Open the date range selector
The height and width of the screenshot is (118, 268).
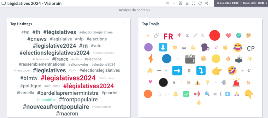coord(241,3)
